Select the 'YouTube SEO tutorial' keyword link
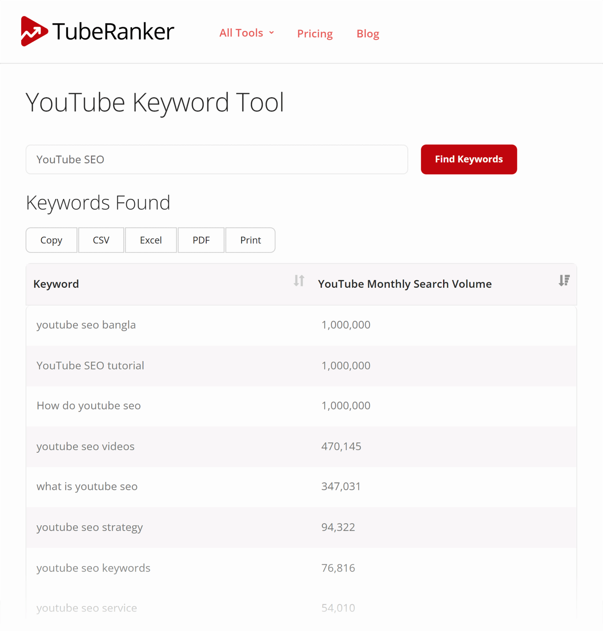This screenshot has height=631, width=603. coord(90,365)
